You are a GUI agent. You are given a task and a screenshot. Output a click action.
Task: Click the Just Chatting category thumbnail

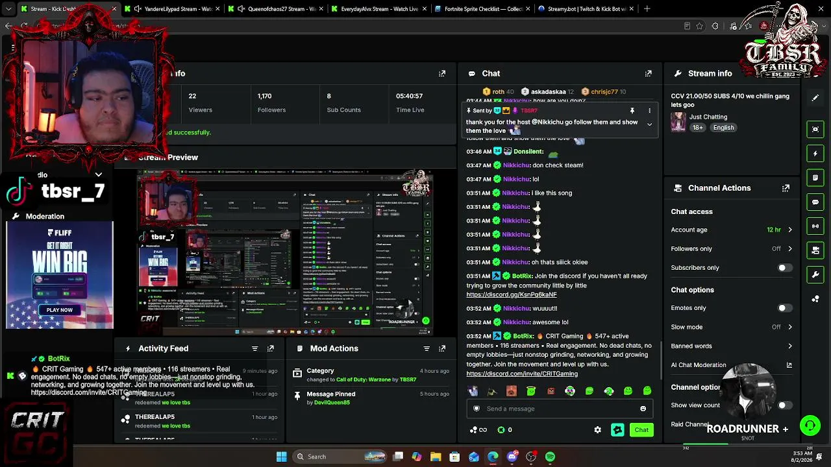(x=678, y=122)
